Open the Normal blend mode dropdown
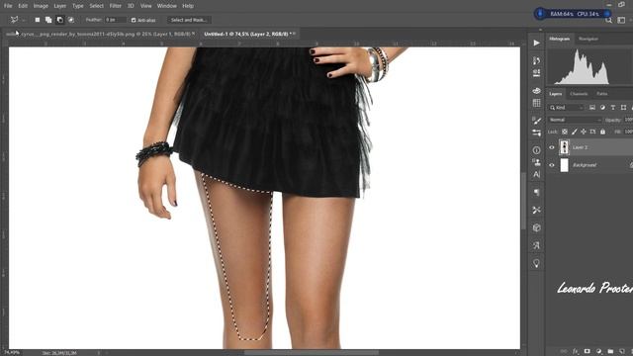The width and height of the screenshot is (633, 356). [575, 120]
